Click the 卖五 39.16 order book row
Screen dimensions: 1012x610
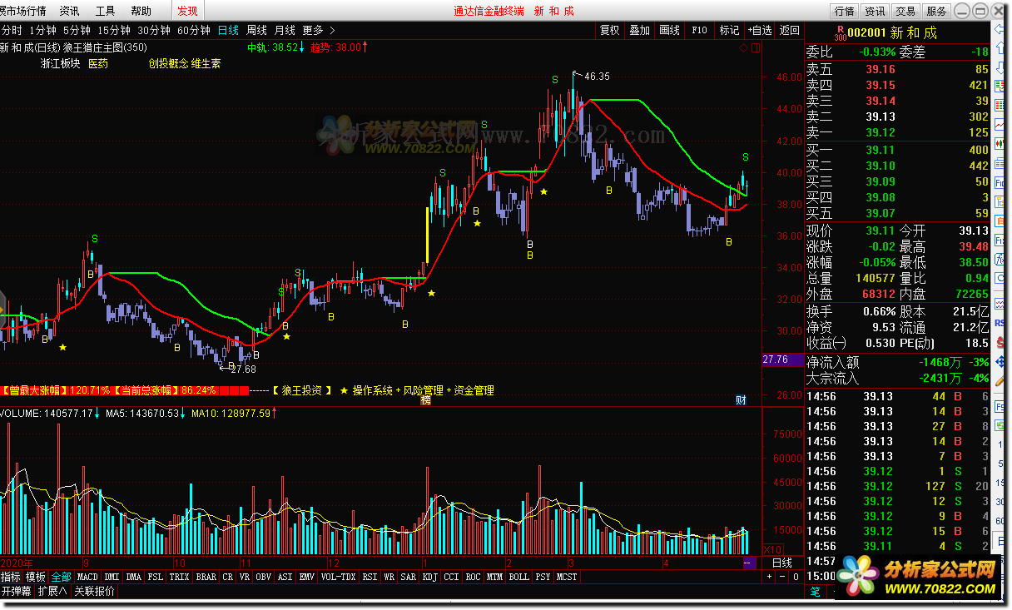tap(898, 69)
